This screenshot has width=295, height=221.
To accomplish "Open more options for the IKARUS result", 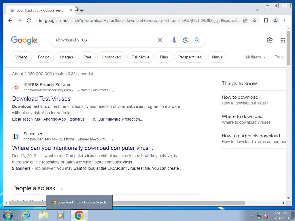I will [113, 90].
